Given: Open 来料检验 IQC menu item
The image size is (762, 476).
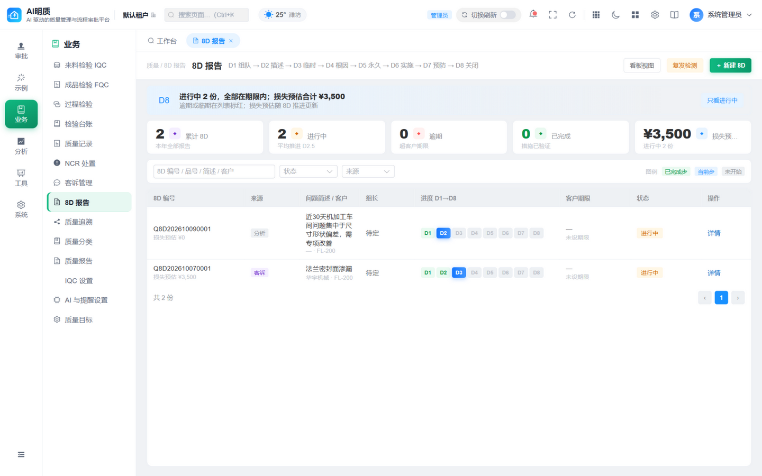Looking at the screenshot, I should pyautogui.click(x=89, y=65).
